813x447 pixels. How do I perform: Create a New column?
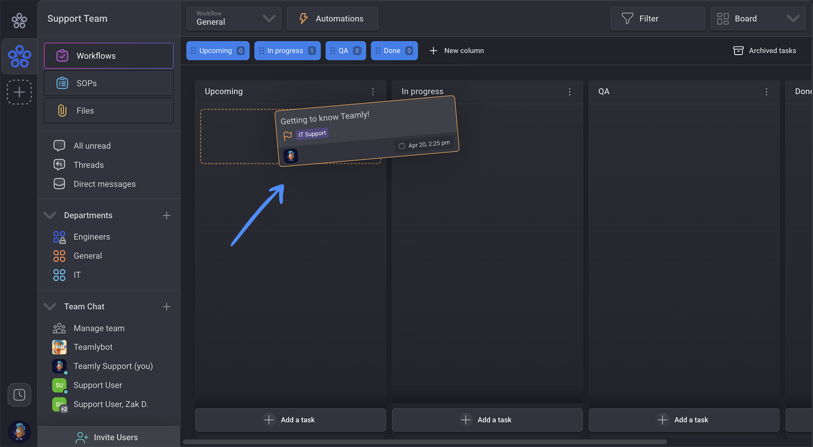point(456,51)
